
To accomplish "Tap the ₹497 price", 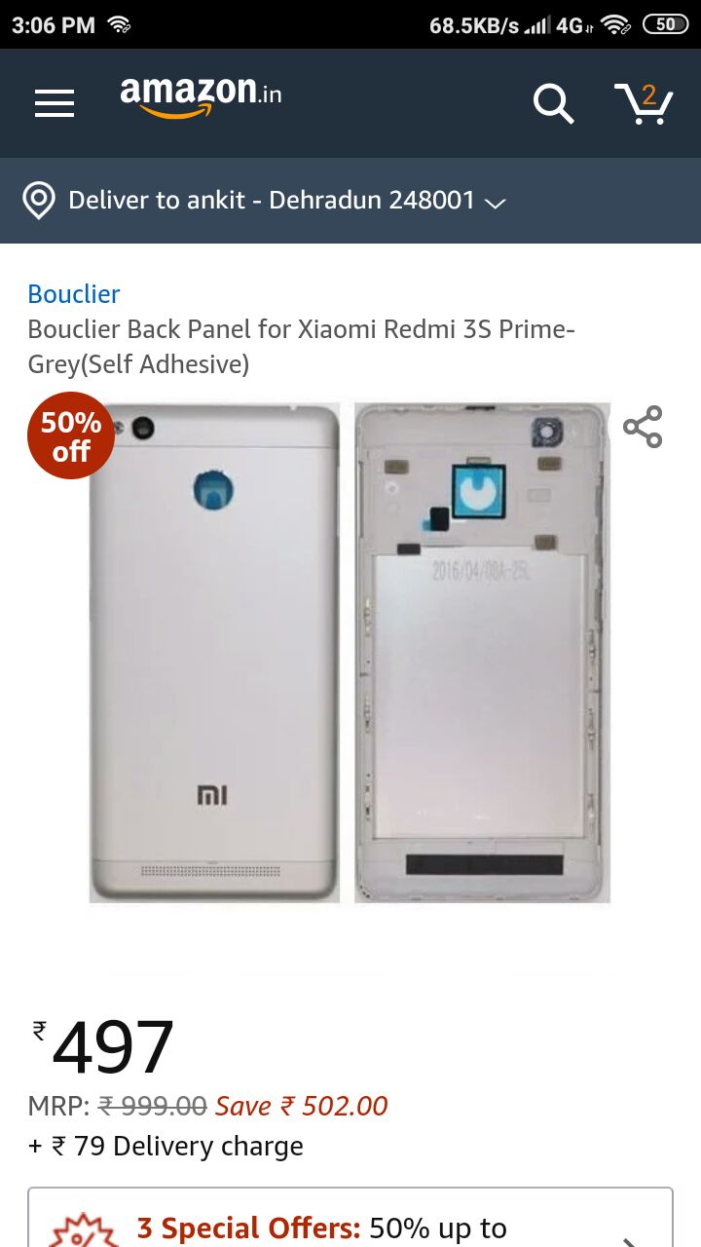I will pos(103,1047).
